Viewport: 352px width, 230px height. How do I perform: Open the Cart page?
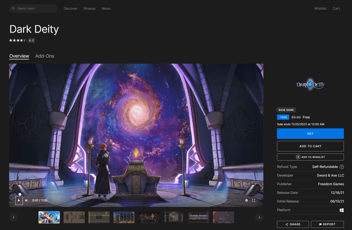(x=336, y=9)
